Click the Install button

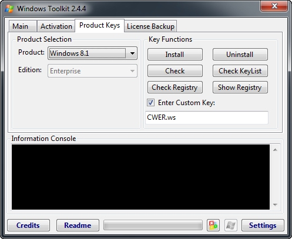point(175,55)
